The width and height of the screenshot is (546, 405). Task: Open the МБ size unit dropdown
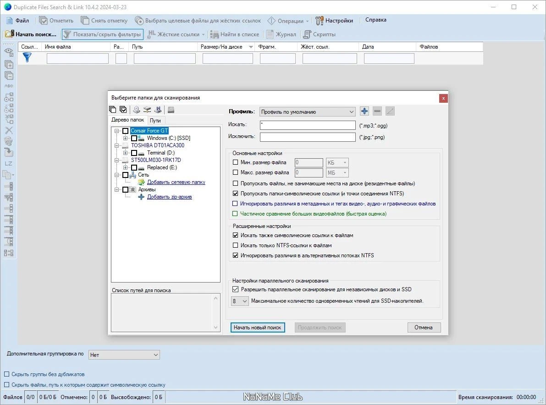point(337,173)
